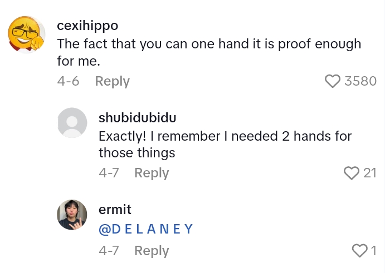The height and width of the screenshot is (273, 385).
Task: Tap the heart icon on ermit's comment
Action: (x=360, y=251)
